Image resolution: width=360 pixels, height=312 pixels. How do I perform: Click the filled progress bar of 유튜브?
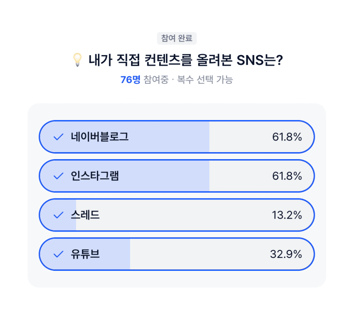click(85, 254)
